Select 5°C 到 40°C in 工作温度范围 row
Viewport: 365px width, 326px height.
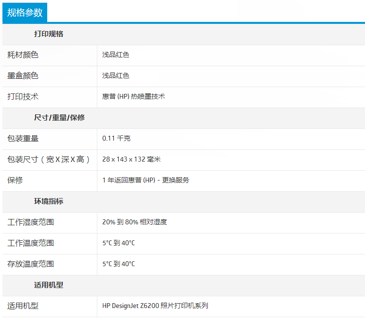point(118,243)
